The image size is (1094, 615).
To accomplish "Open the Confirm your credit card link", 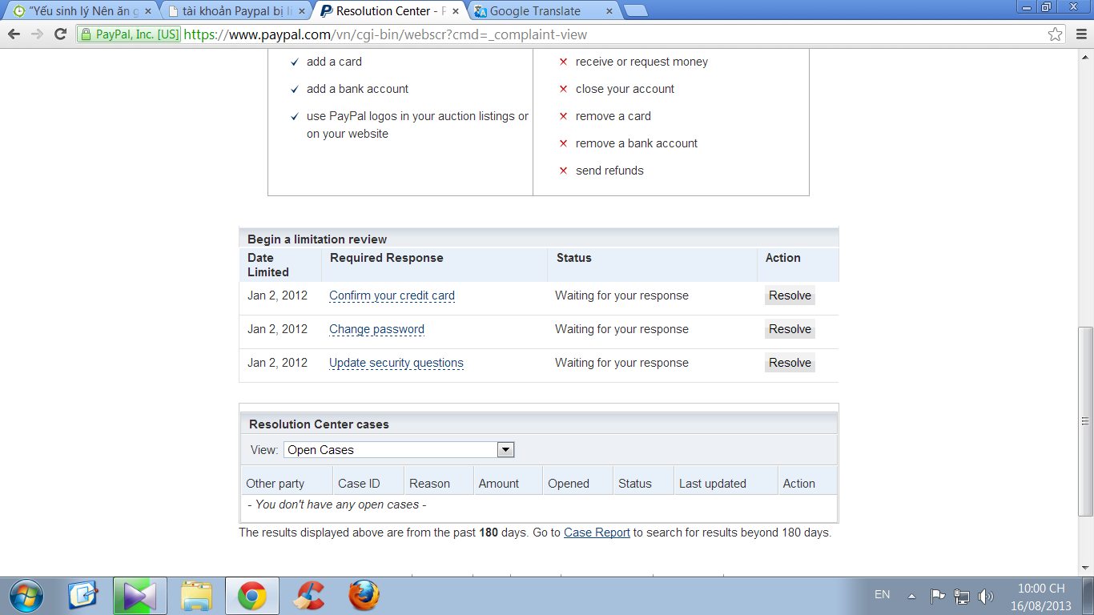I will (x=392, y=295).
